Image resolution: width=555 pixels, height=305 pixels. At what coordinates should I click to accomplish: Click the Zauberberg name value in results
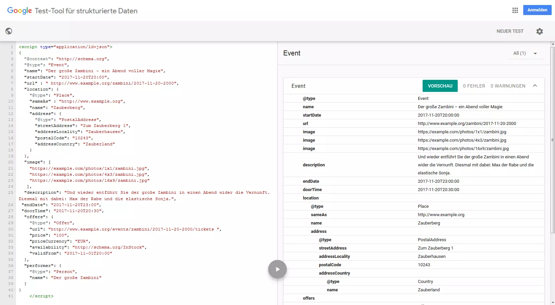pyautogui.click(x=429, y=223)
